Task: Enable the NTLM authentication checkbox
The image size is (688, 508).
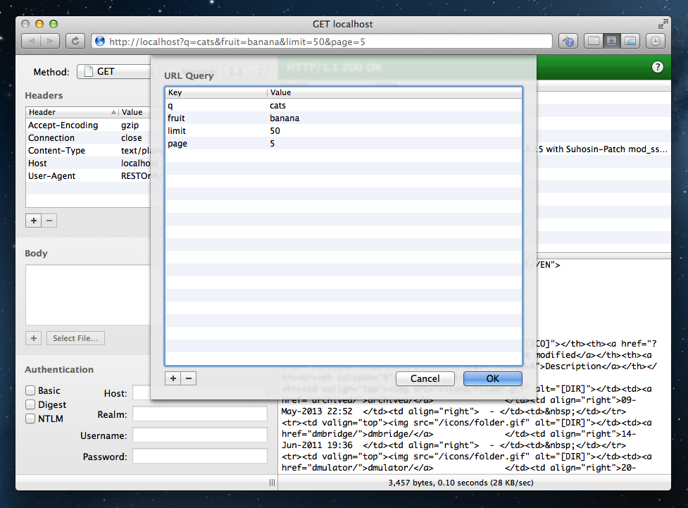Action: 30,419
